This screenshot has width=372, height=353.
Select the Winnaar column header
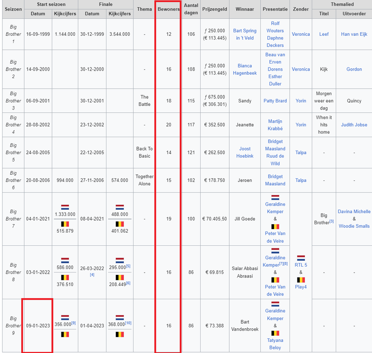click(245, 9)
